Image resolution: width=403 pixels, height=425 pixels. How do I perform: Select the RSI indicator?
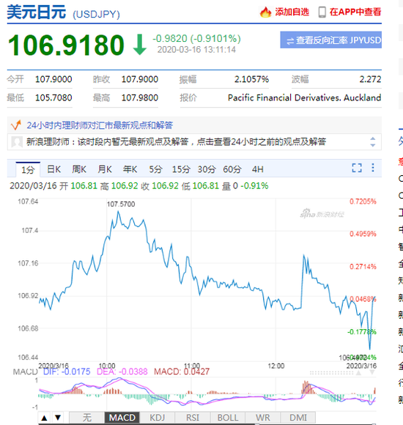click(193, 418)
